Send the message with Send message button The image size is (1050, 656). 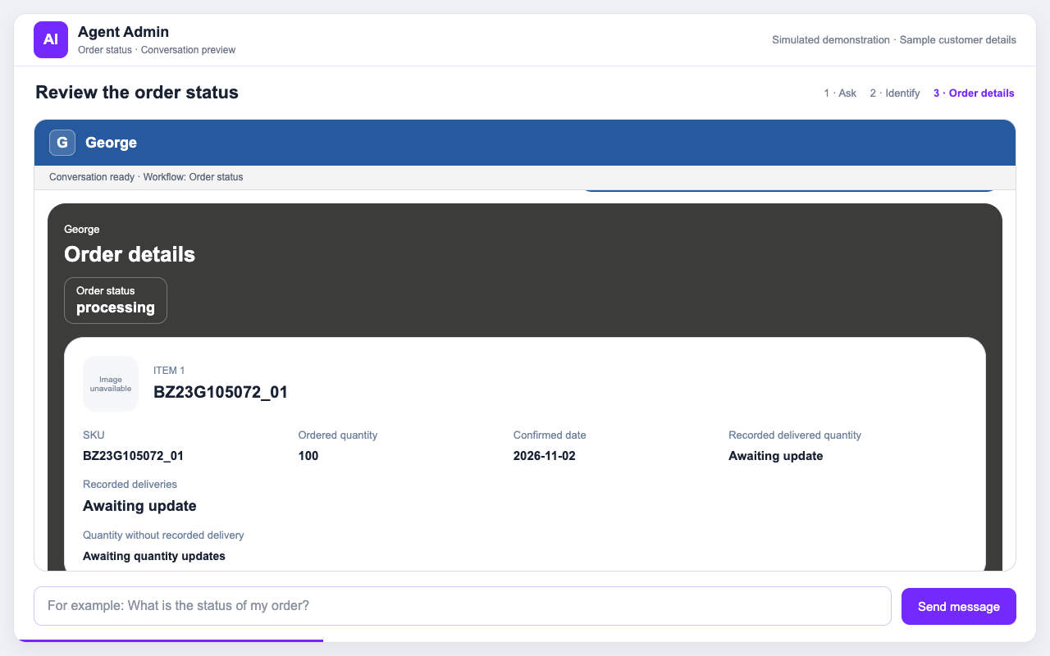tap(959, 607)
